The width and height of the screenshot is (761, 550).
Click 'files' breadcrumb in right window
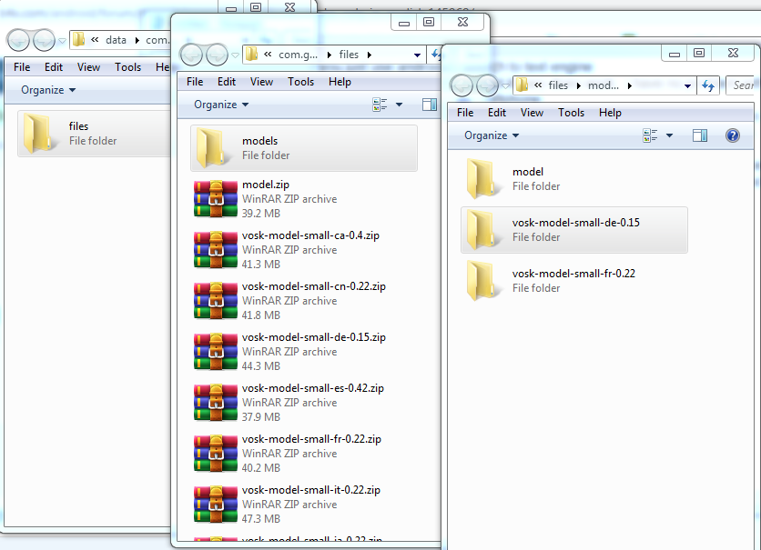tap(558, 85)
